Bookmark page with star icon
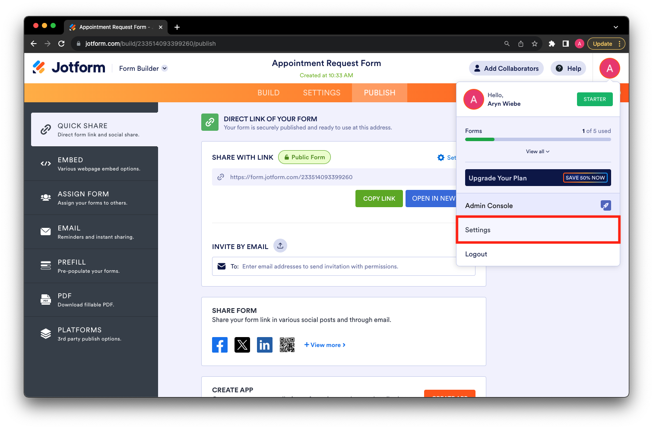The image size is (653, 429). [535, 44]
